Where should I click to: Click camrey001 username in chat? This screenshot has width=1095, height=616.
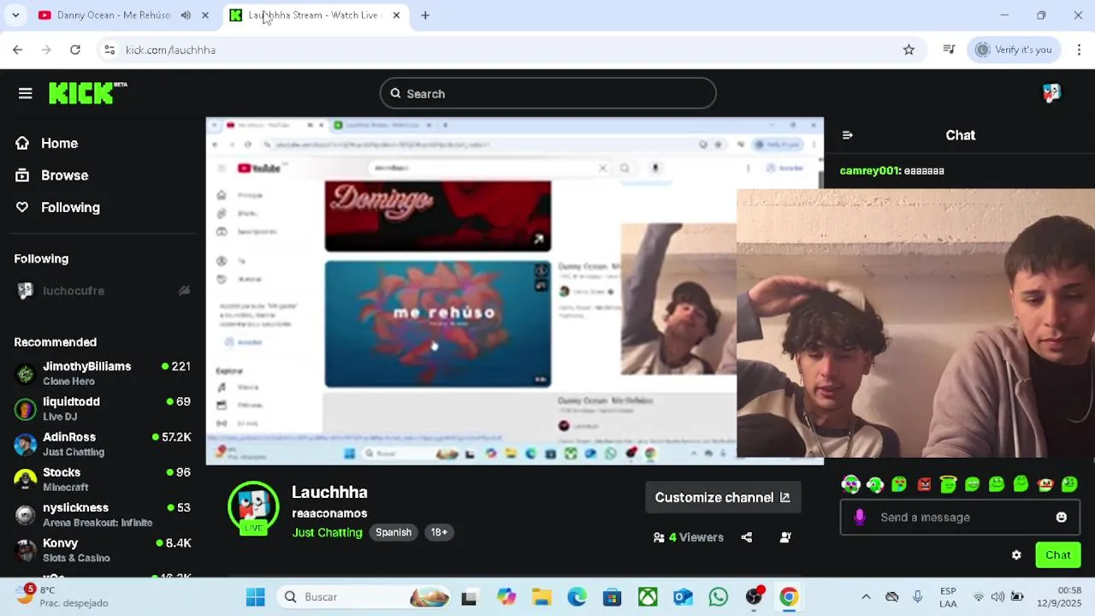(868, 171)
